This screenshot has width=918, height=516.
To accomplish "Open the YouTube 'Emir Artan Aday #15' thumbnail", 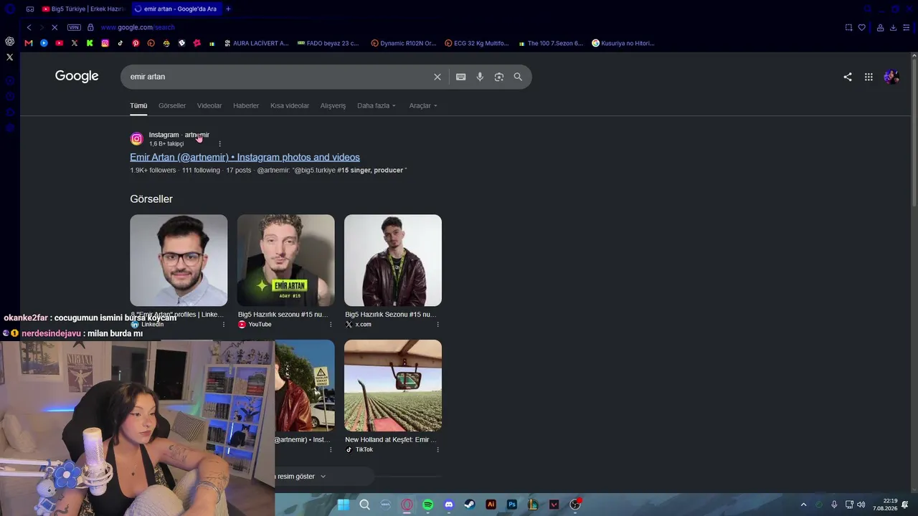I will 286,260.
